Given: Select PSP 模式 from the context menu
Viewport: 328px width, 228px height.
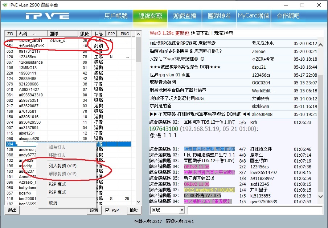Looking at the screenshot, I should [57, 192].
